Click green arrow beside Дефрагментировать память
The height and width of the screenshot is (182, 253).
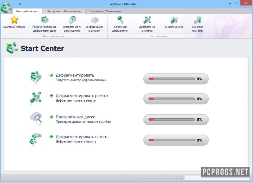[x=51, y=137]
